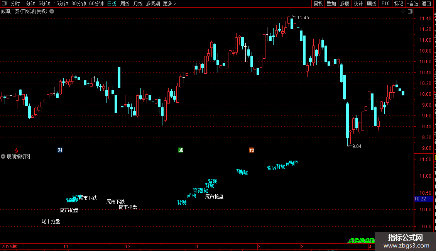Switch to 30分钟 chart period
The height and width of the screenshot is (251, 436).
point(79,3)
